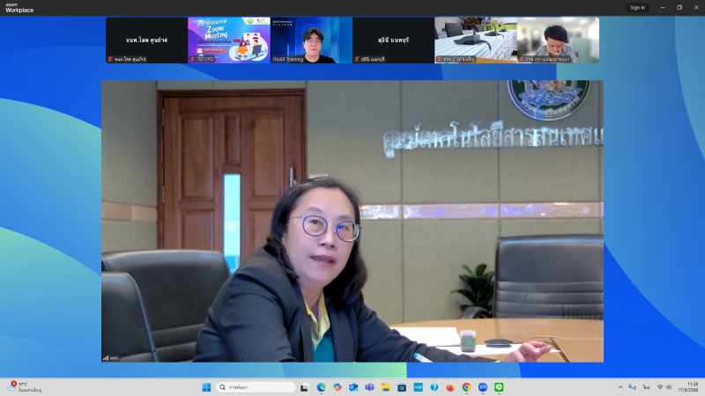Open the Copilot app in the taskbar

point(337,387)
